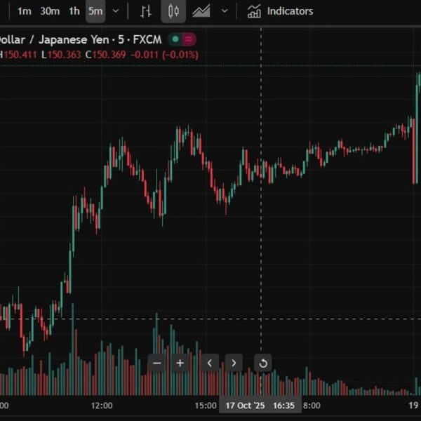Open the chart style dropdown arrow
This screenshot has width=421, height=421.
(225, 11)
